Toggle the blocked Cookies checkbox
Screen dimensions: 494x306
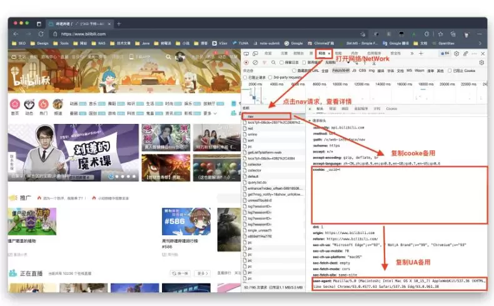[x=450, y=71]
